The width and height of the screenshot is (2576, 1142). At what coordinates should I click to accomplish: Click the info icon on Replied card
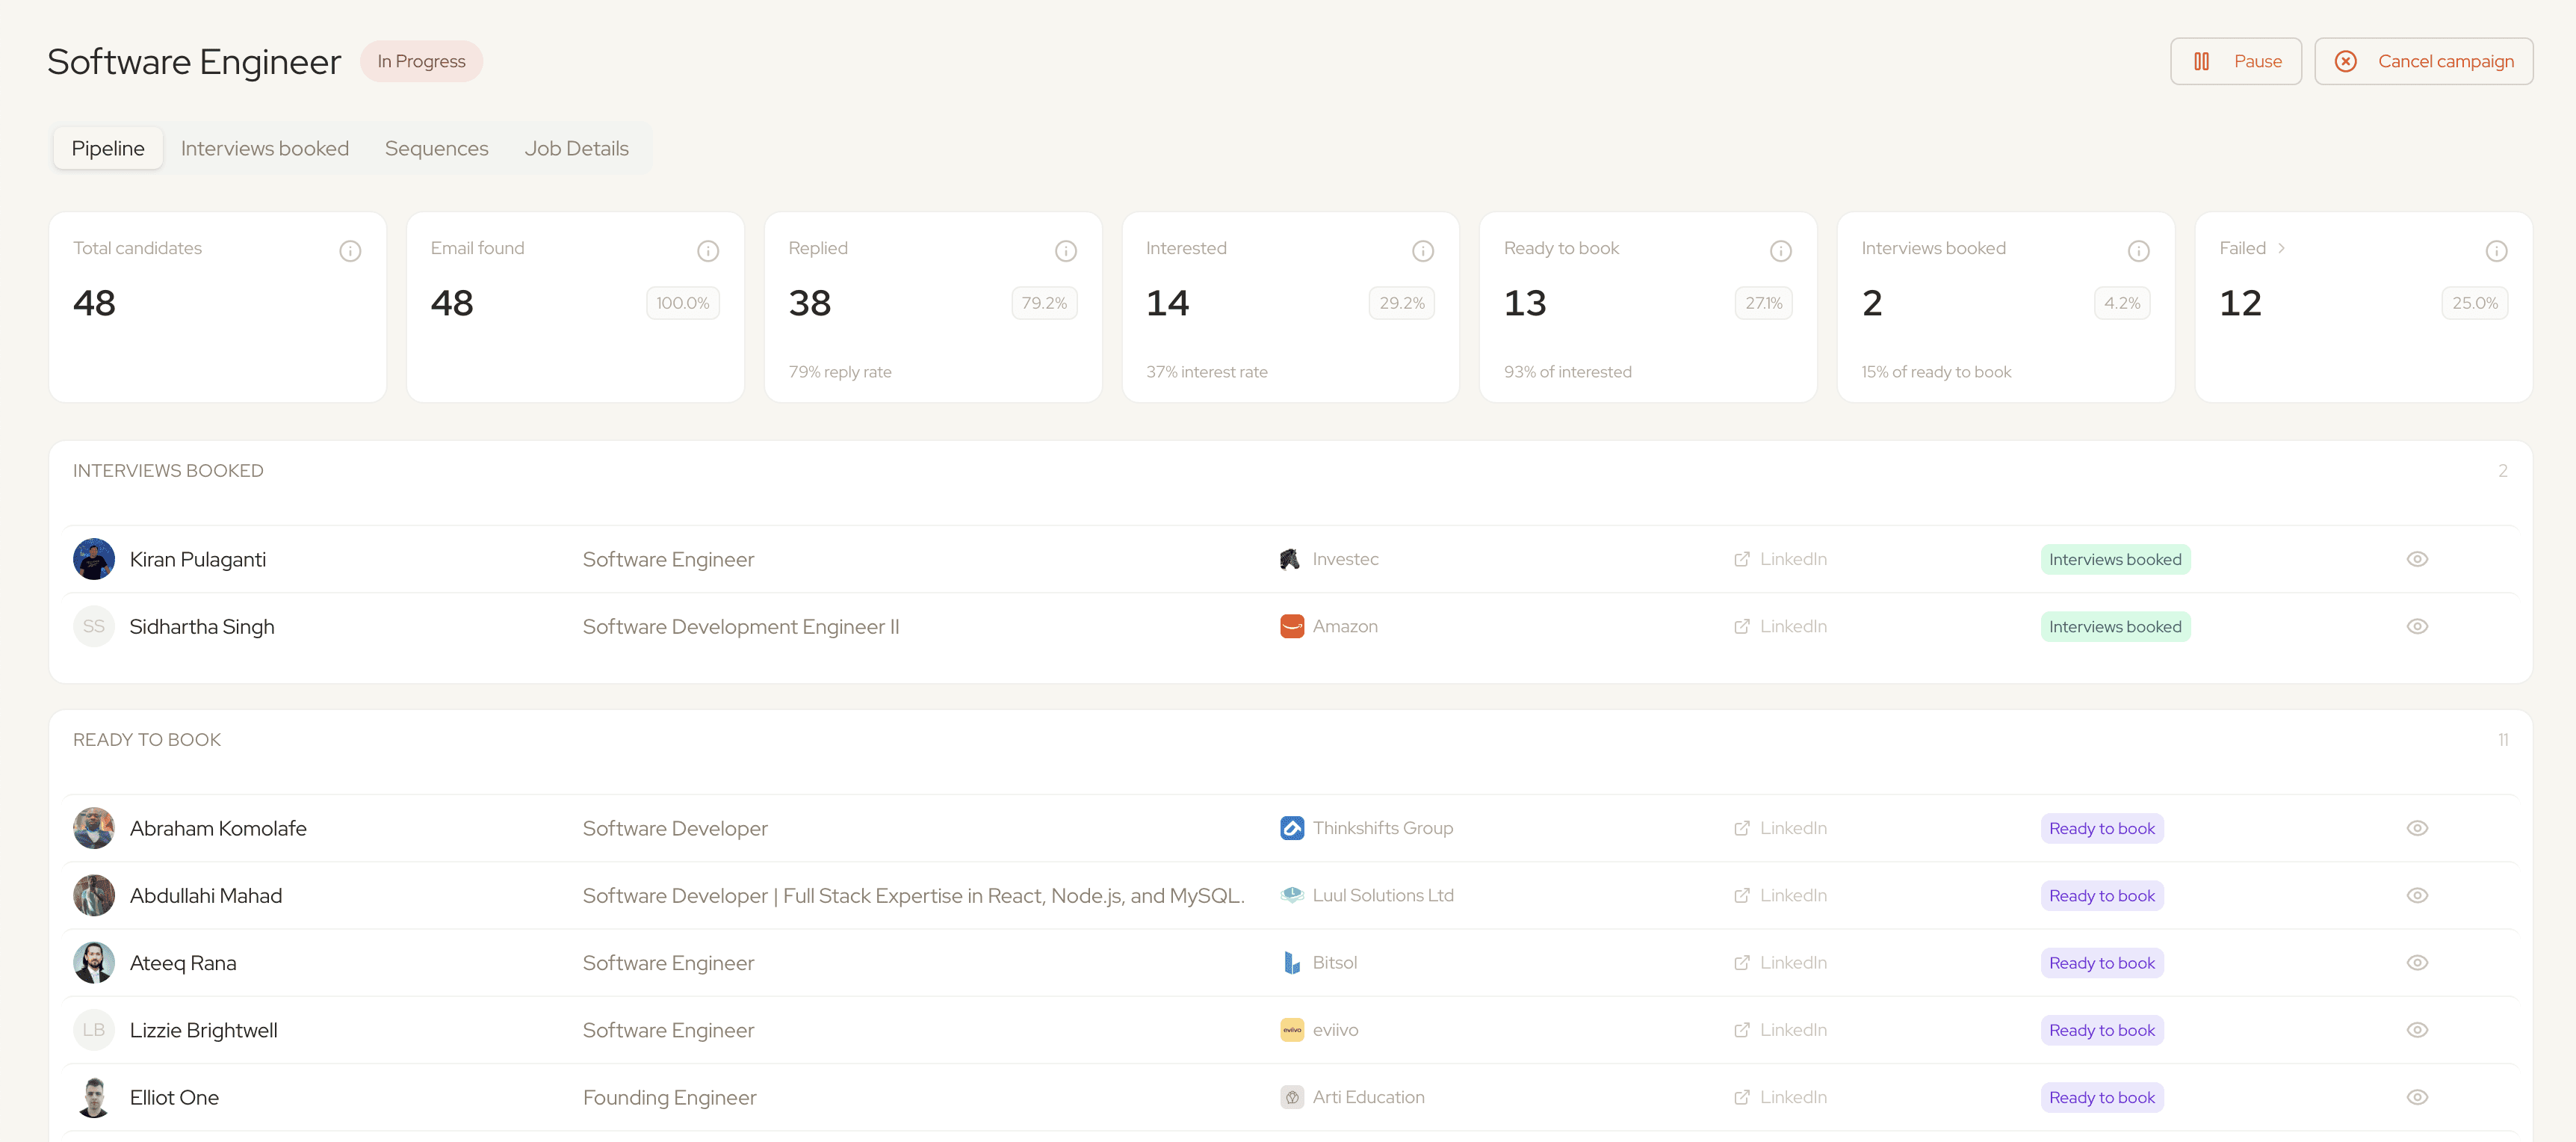[1066, 251]
